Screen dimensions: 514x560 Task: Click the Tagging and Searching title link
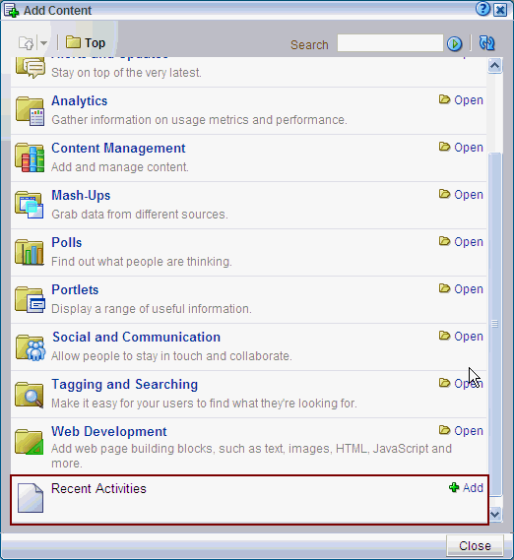(124, 384)
